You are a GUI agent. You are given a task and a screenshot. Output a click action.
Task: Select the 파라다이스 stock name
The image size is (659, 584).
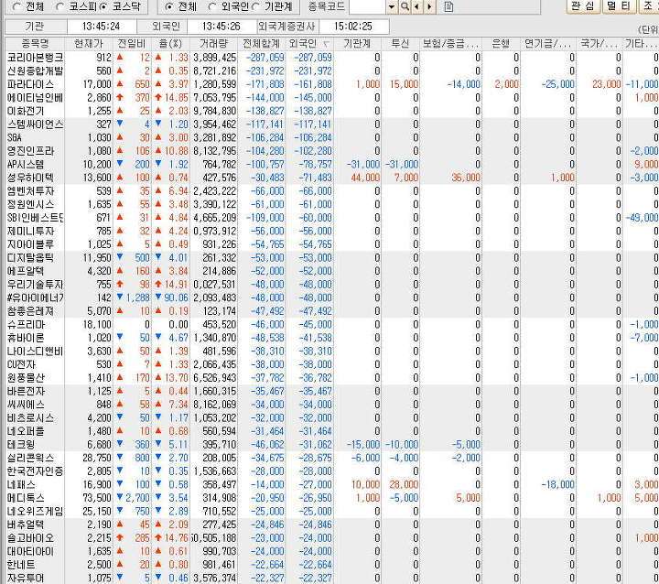tap(31, 84)
